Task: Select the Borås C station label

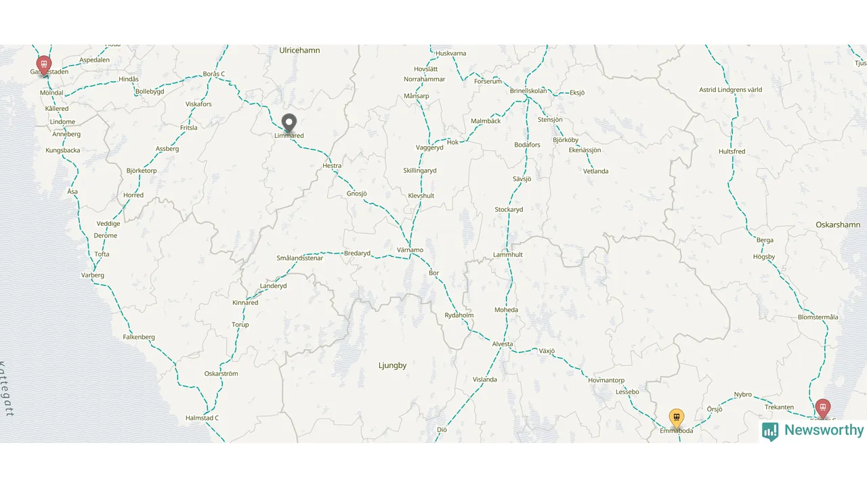Action: click(x=213, y=74)
